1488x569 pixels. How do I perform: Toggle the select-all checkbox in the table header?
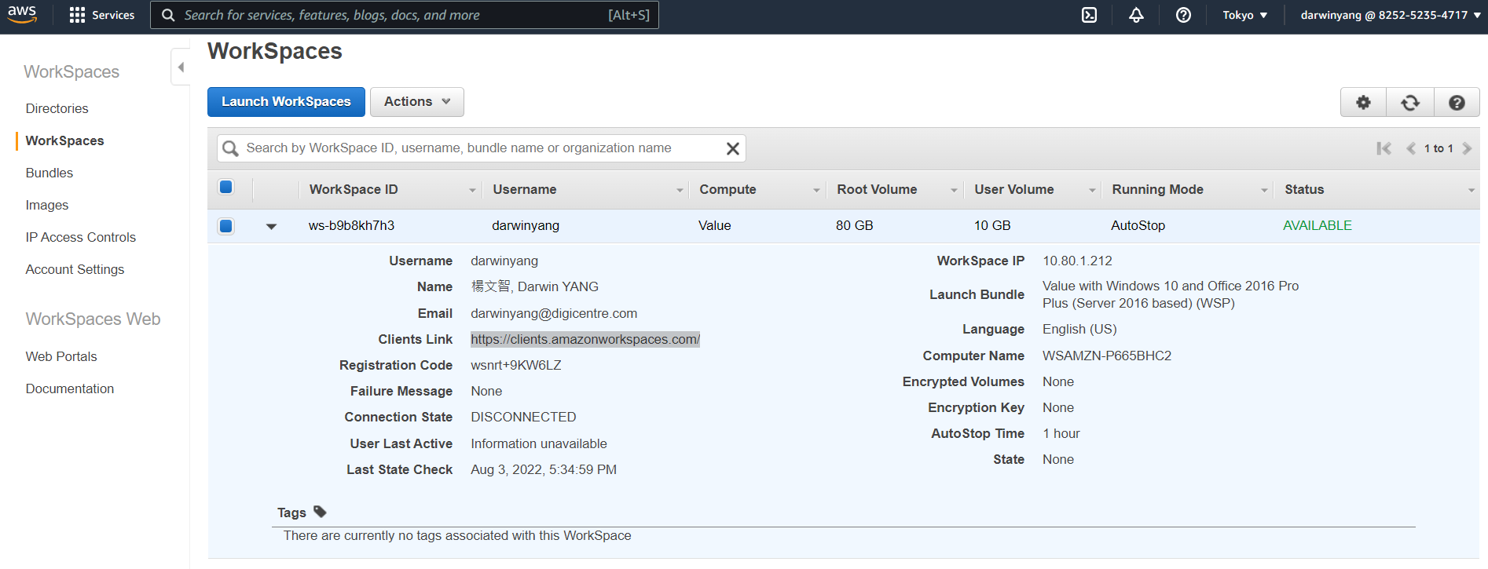[226, 187]
